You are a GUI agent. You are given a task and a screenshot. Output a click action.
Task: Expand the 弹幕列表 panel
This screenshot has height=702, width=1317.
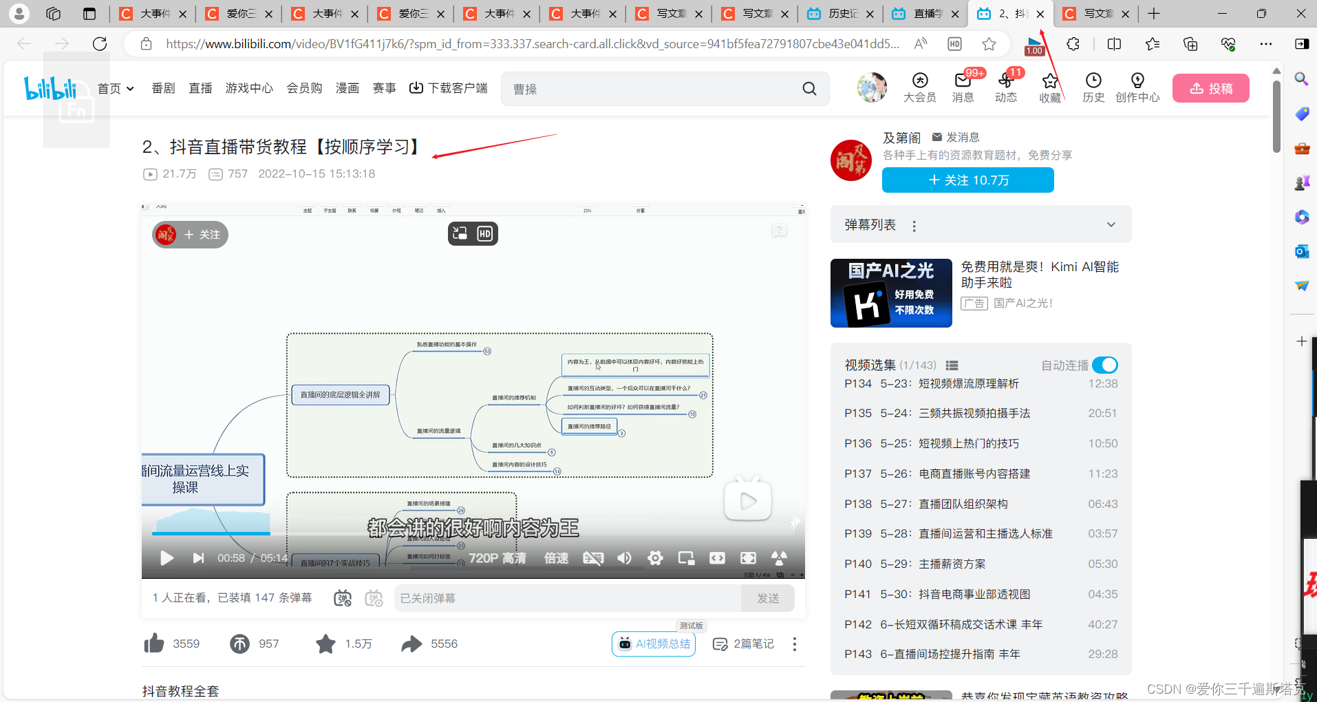(1111, 225)
